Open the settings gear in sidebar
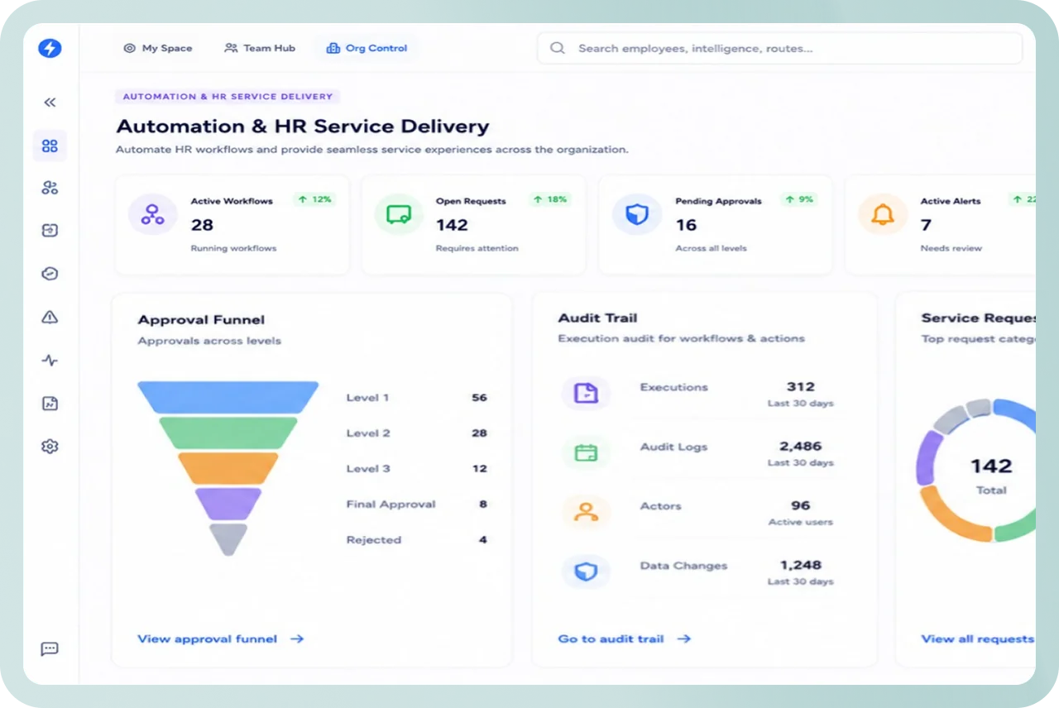Viewport: 1059px width, 708px height. (50, 447)
